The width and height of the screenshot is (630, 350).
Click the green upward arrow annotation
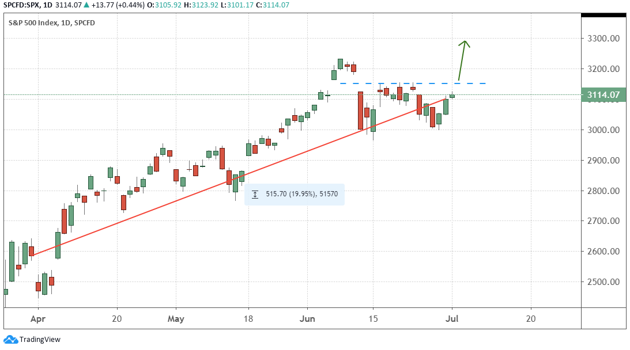click(462, 60)
